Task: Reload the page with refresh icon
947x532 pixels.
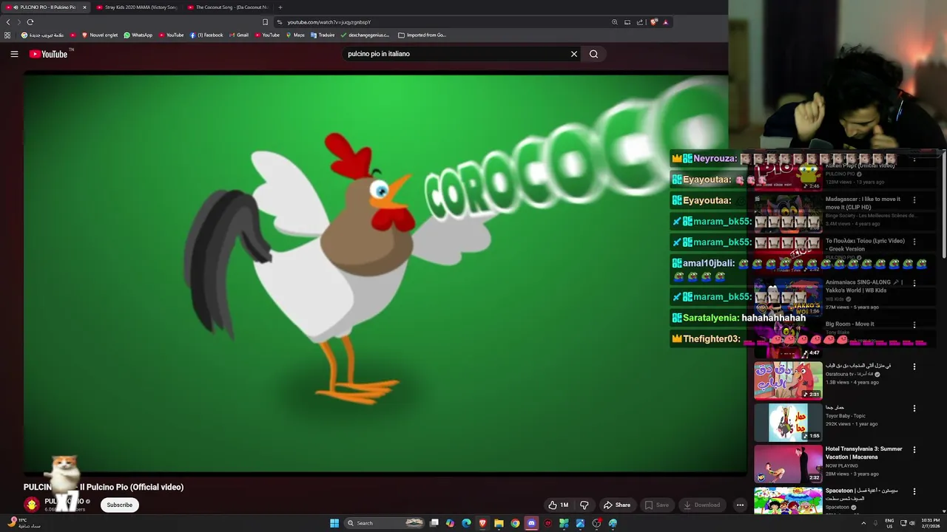Action: click(x=30, y=22)
